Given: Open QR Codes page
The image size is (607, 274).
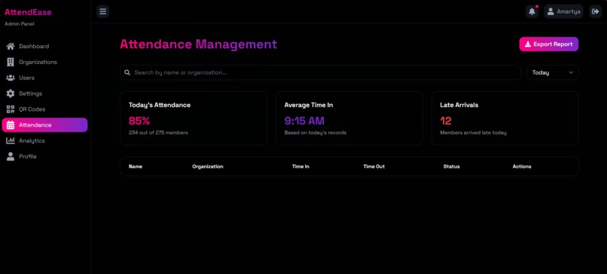Looking at the screenshot, I should pyautogui.click(x=44, y=109).
